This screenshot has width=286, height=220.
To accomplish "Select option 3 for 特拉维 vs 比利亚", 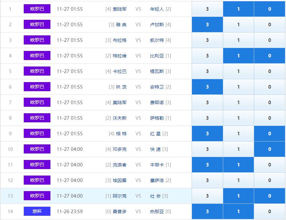I will tap(207, 56).
